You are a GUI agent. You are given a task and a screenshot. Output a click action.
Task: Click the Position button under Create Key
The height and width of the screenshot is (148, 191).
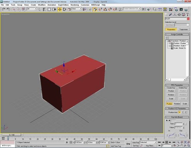(171, 91)
